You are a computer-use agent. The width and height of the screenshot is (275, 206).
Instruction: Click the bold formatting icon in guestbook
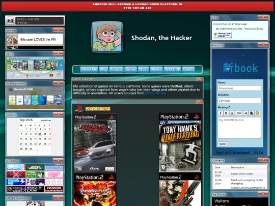click(x=226, y=113)
